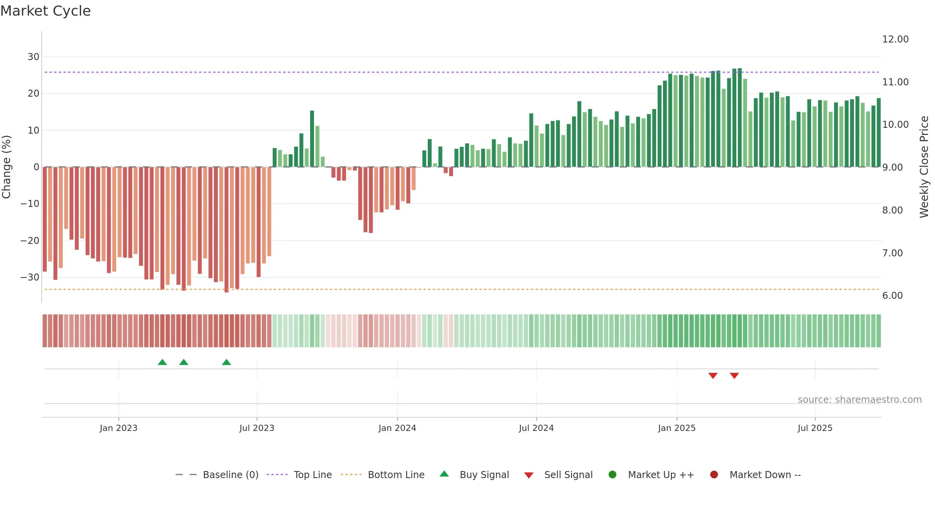The width and height of the screenshot is (935, 526).
Task: Click the second green buy signal triangle
Action: point(184,362)
